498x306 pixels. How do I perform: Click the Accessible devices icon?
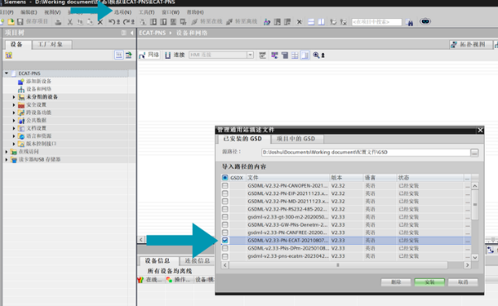tap(267, 22)
